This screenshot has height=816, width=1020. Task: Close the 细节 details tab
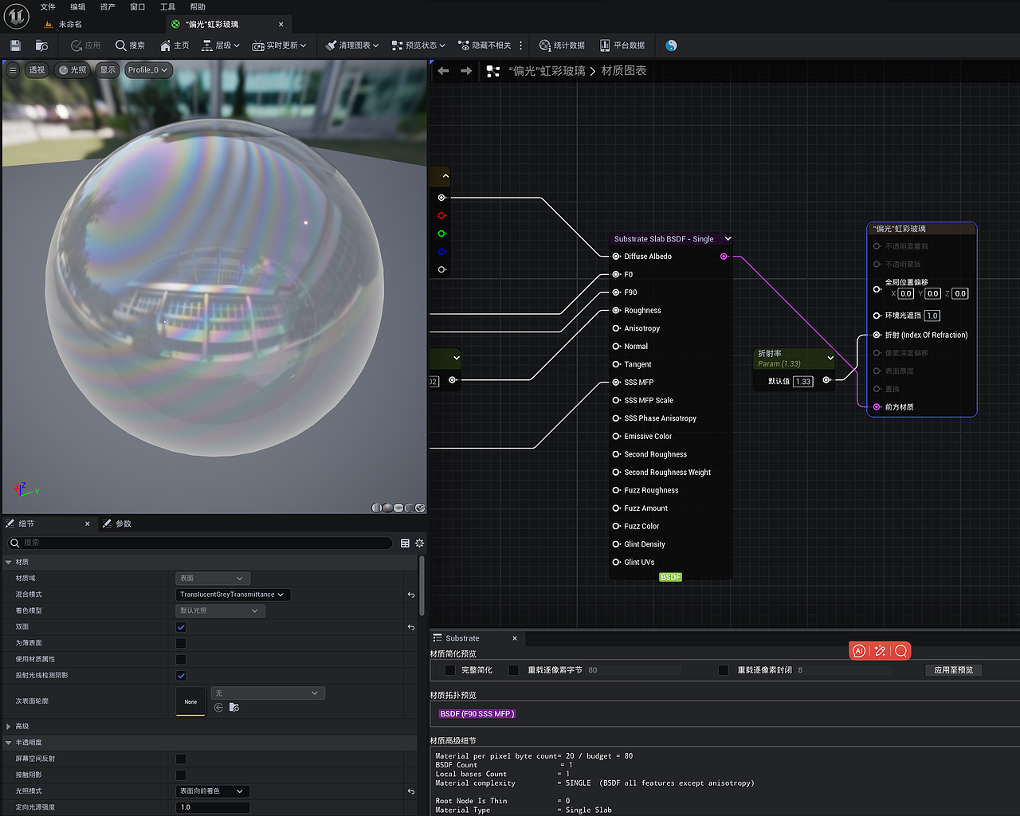click(x=88, y=524)
